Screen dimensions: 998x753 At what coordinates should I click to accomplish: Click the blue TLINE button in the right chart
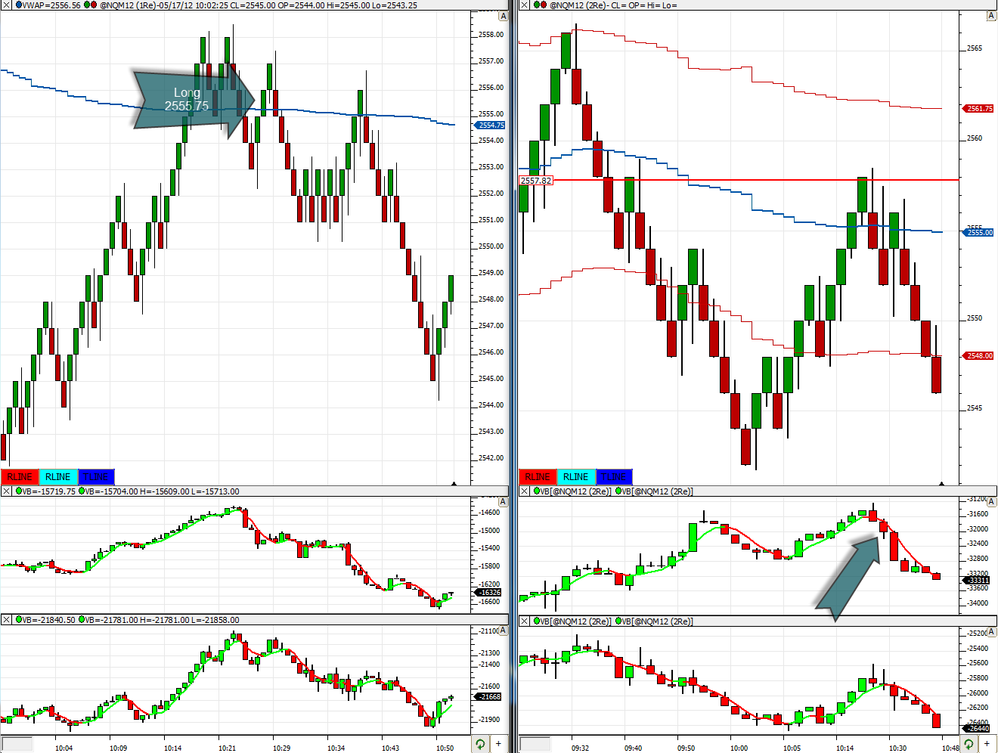click(x=614, y=477)
